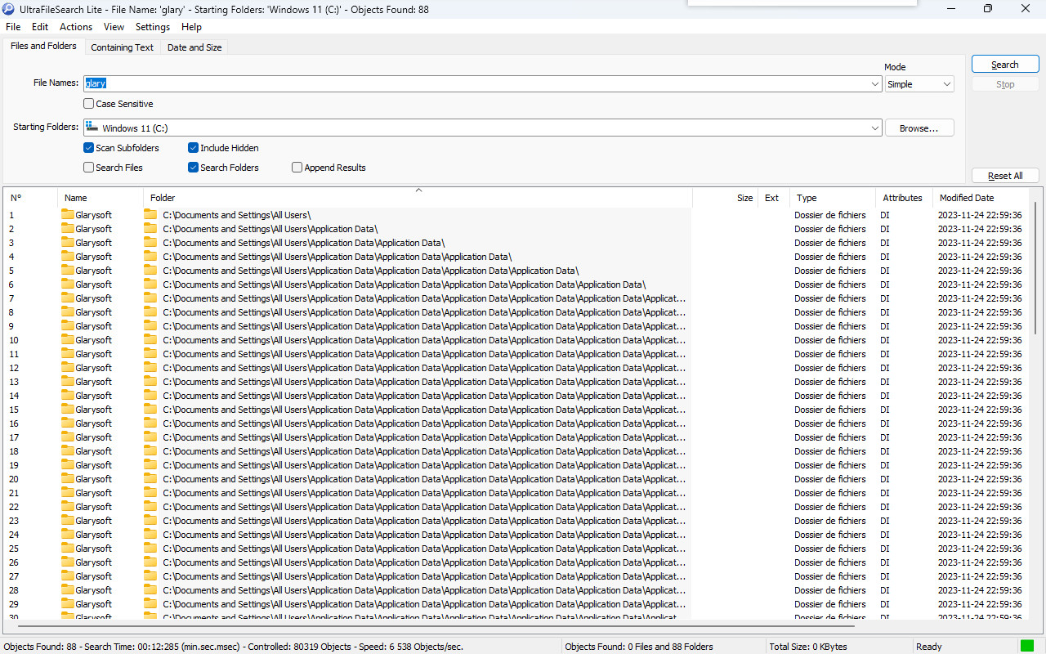This screenshot has width=1046, height=654.
Task: Switch to the Date and Size tab
Action: pyautogui.click(x=194, y=47)
